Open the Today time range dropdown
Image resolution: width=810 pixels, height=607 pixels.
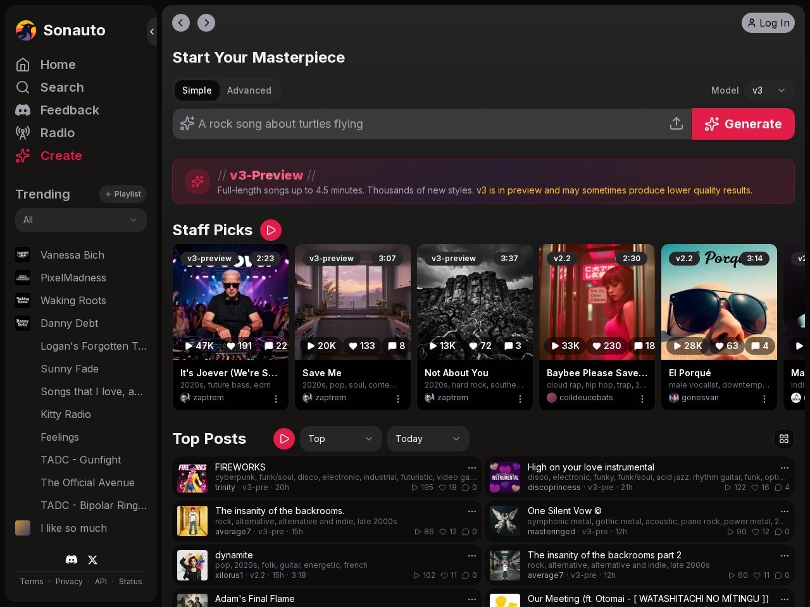point(428,439)
